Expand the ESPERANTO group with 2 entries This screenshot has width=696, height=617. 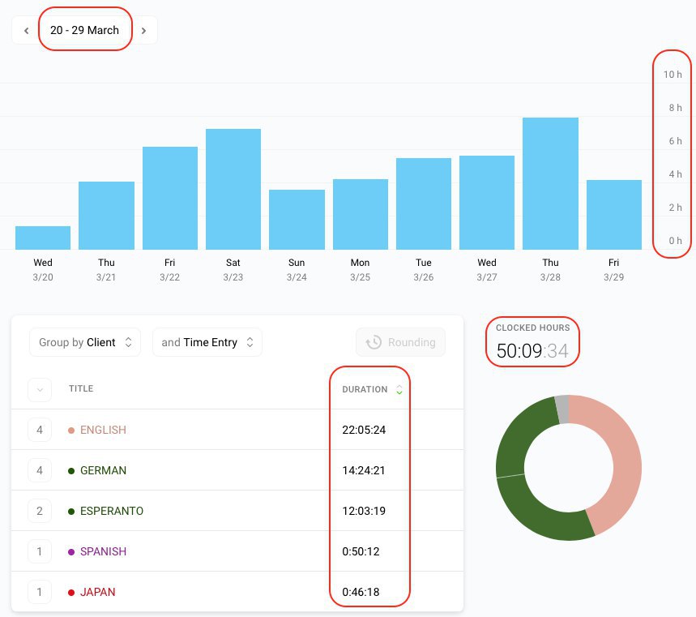coord(40,511)
